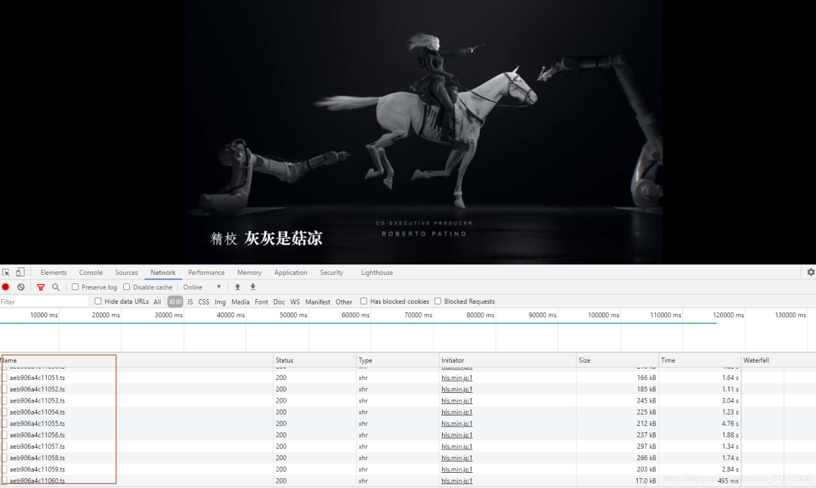Toggle the red filter funnel icon
Image resolution: width=816 pixels, height=488 pixels.
click(x=41, y=287)
